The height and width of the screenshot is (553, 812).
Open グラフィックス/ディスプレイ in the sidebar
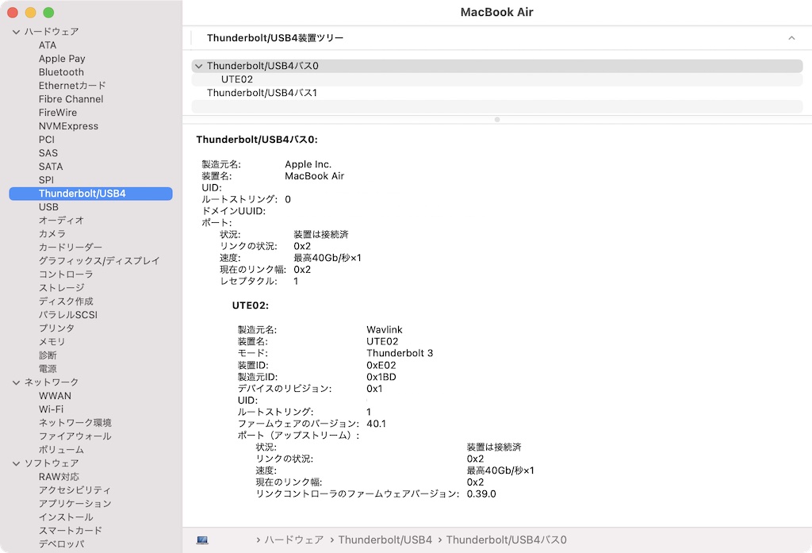(99, 261)
